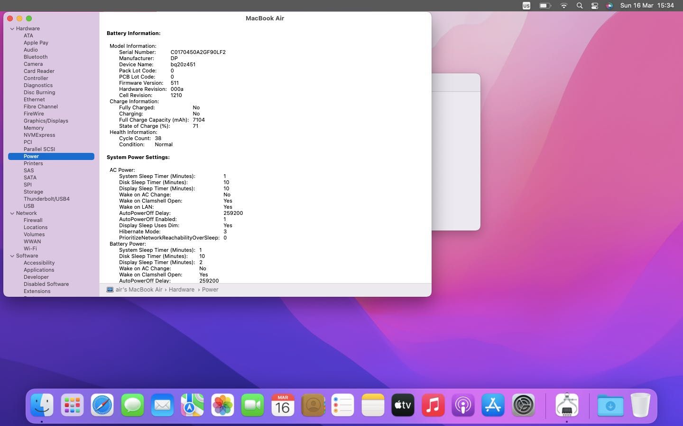683x426 pixels.
Task: Select Camera in sidebar
Action: tap(33, 64)
